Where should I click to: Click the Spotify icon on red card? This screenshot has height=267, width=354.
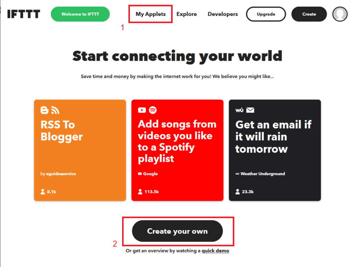point(153,110)
